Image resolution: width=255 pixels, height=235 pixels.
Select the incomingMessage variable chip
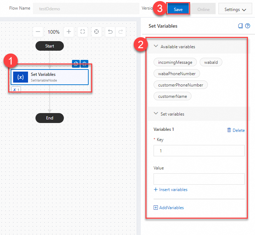point(175,62)
